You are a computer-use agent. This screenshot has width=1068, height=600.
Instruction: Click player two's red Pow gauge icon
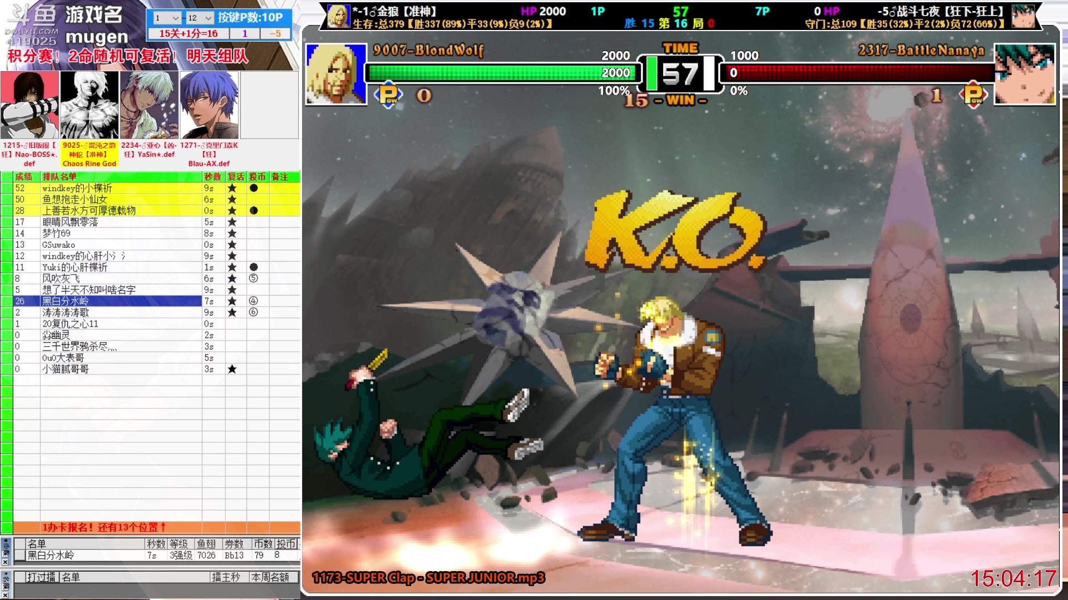click(x=973, y=95)
